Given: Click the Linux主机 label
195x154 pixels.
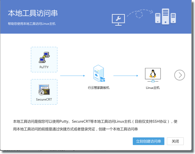Looking at the screenshot, I should point(153,88).
